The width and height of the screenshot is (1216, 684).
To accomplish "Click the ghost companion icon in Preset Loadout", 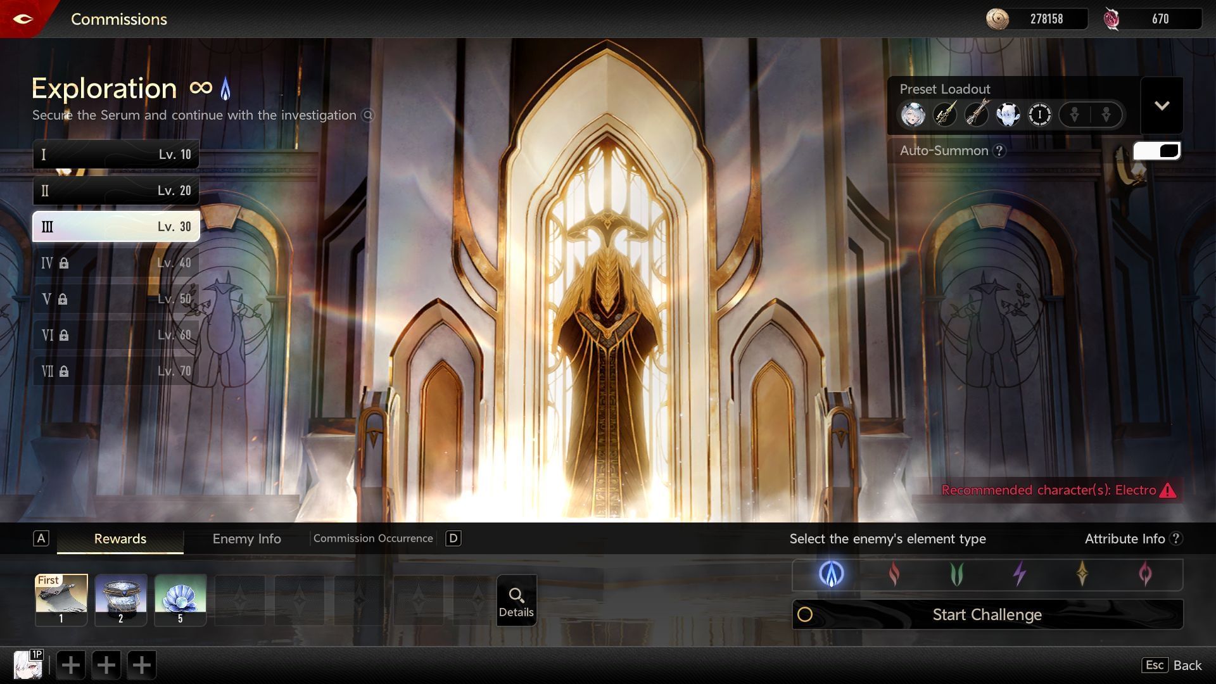I will tap(1008, 115).
